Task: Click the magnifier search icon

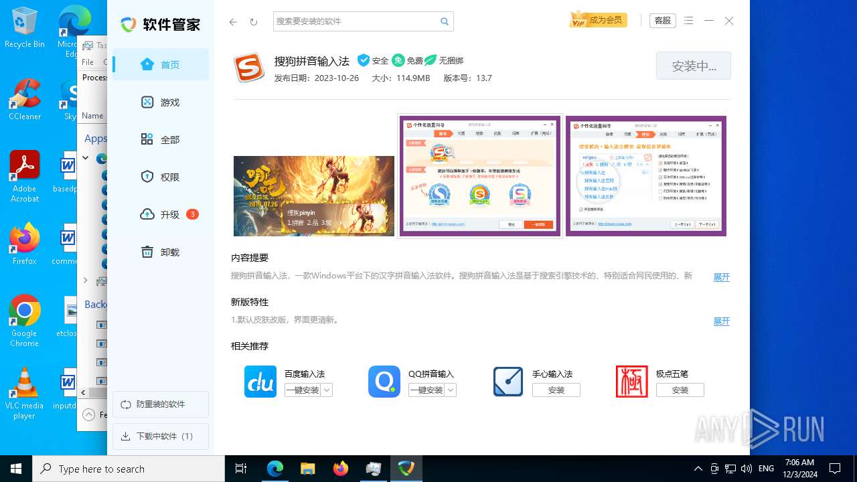Action: (x=445, y=21)
